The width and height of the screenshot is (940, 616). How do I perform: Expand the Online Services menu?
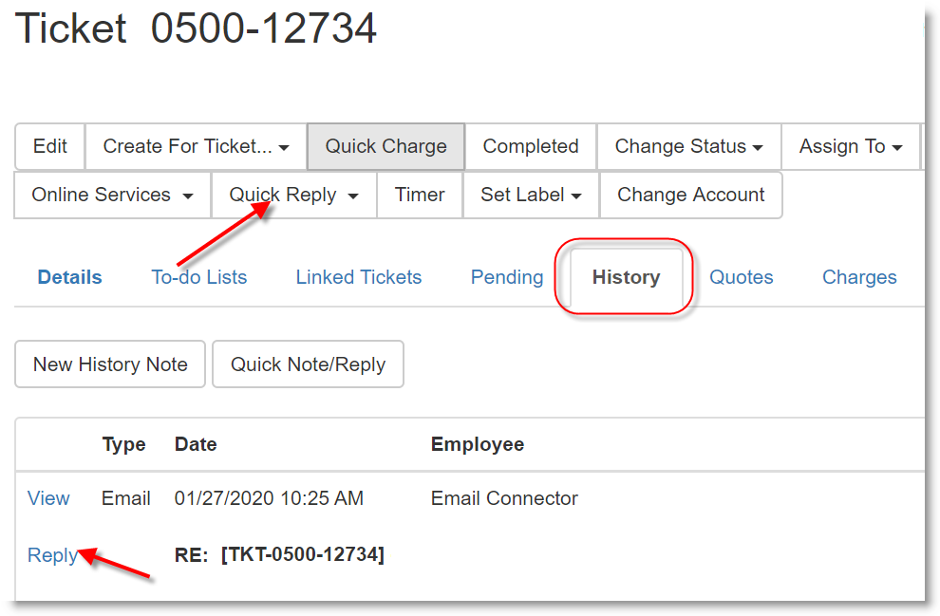[112, 195]
